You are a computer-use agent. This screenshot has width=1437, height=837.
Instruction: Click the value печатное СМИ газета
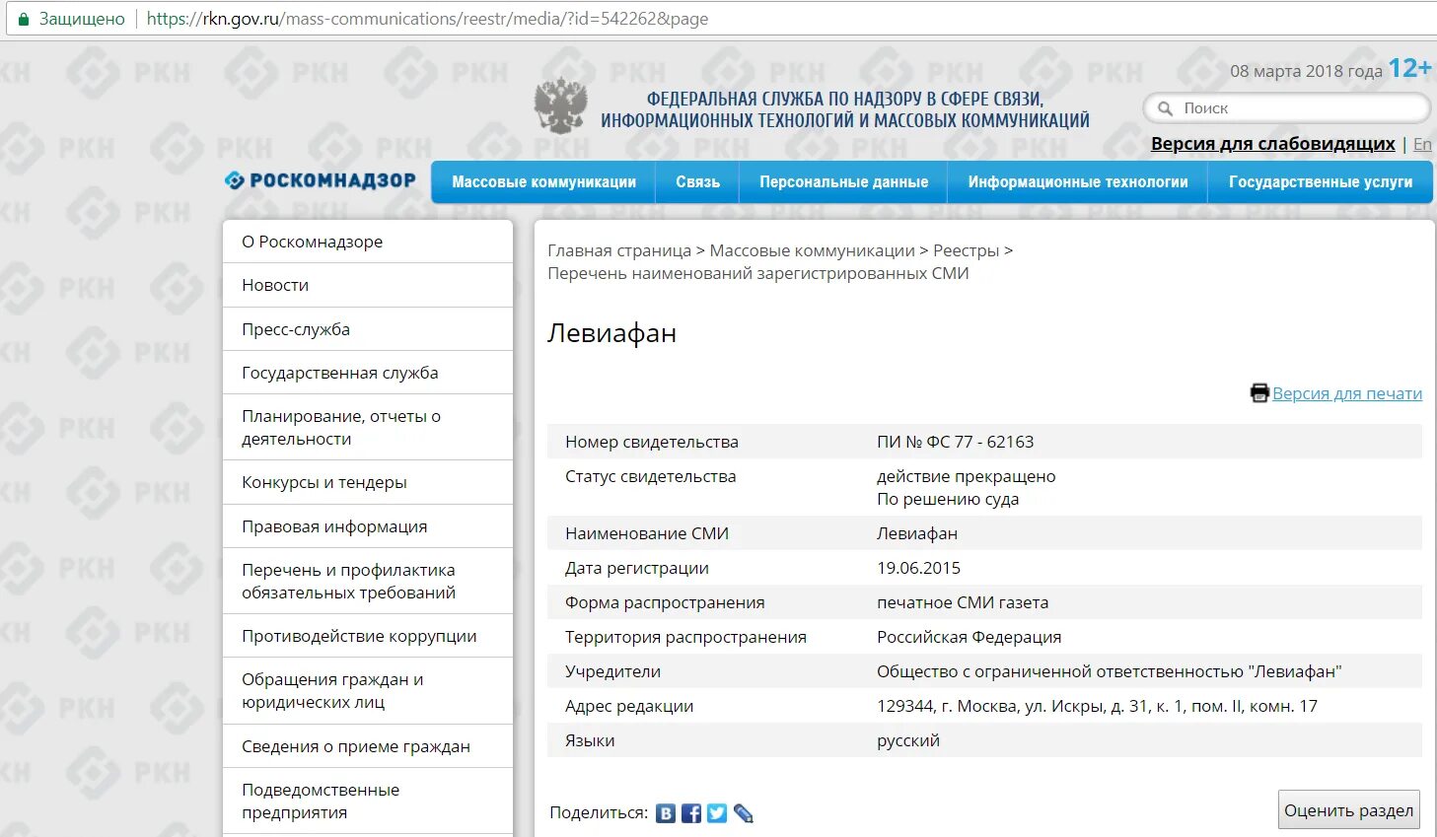(x=963, y=602)
